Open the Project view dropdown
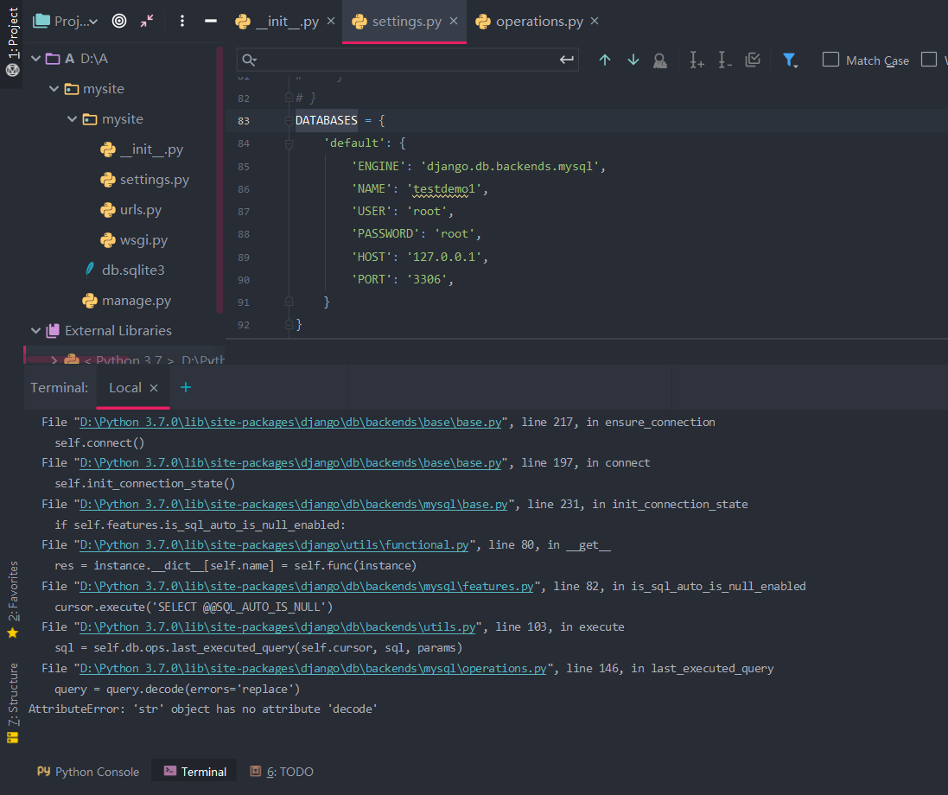948x795 pixels. [66, 21]
